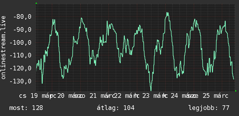Click the 'cs 19' date label
This screenshot has height=116, width=239.
tap(28, 96)
